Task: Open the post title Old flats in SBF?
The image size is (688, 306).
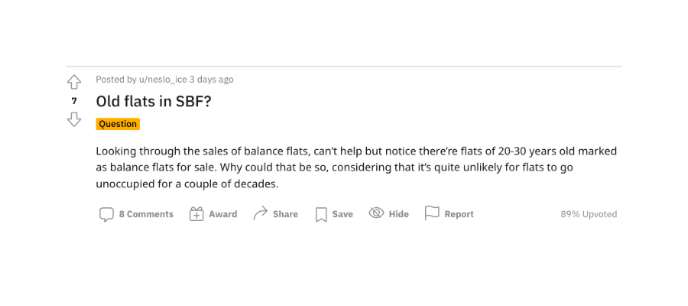Action: coord(154,102)
